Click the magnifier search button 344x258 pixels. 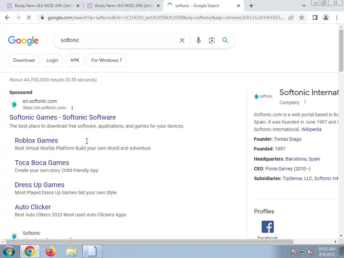pyautogui.click(x=225, y=40)
